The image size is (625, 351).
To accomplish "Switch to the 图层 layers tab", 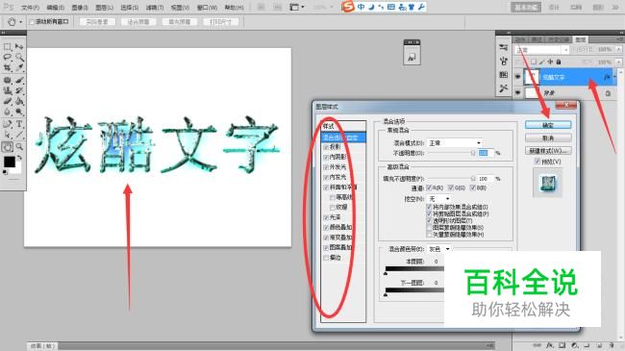I will point(580,39).
